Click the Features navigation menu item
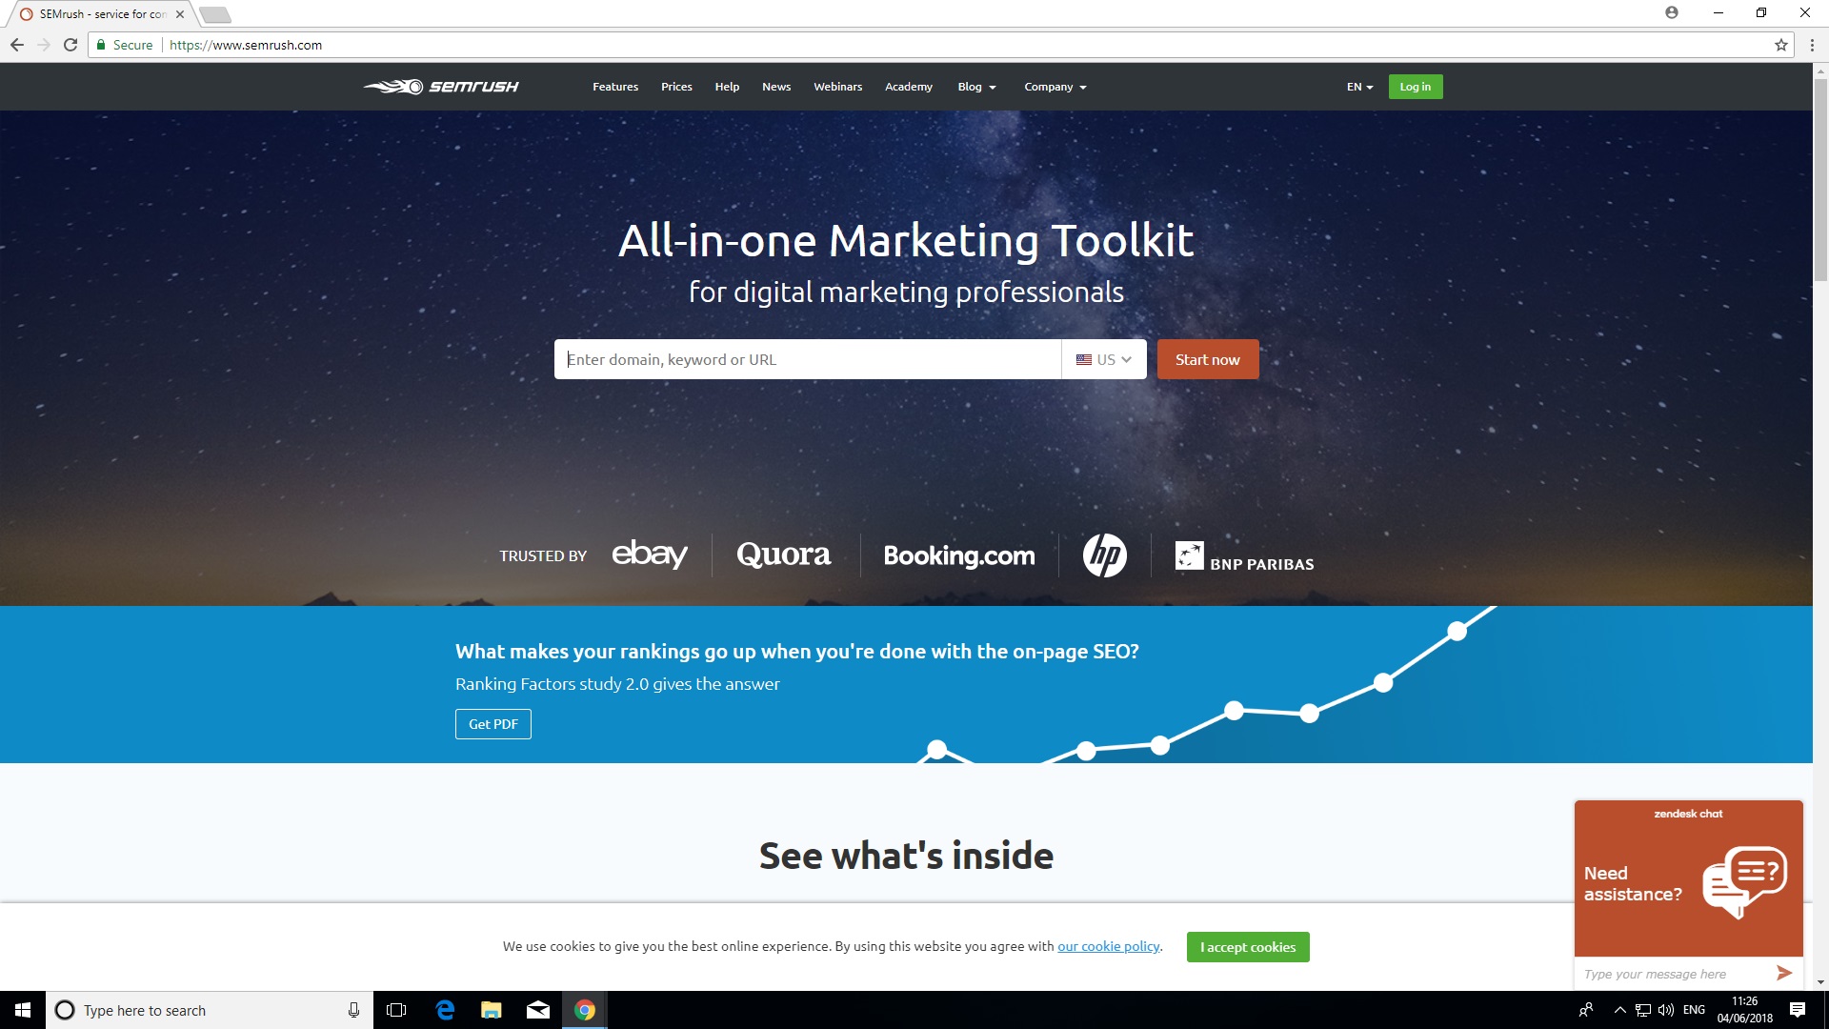Image resolution: width=1829 pixels, height=1029 pixels. tap(614, 87)
